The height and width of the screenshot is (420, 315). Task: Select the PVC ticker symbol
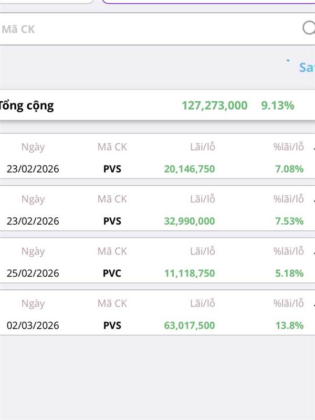tap(112, 274)
